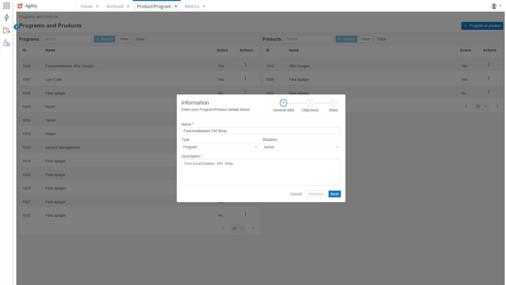Close the Product/Program tab

coord(176,6)
